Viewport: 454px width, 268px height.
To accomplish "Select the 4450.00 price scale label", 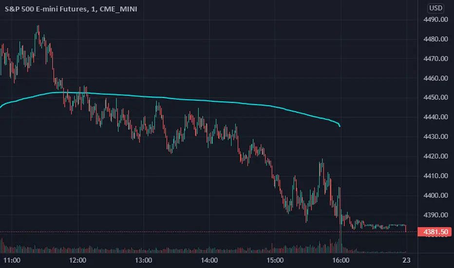I will 435,97.
